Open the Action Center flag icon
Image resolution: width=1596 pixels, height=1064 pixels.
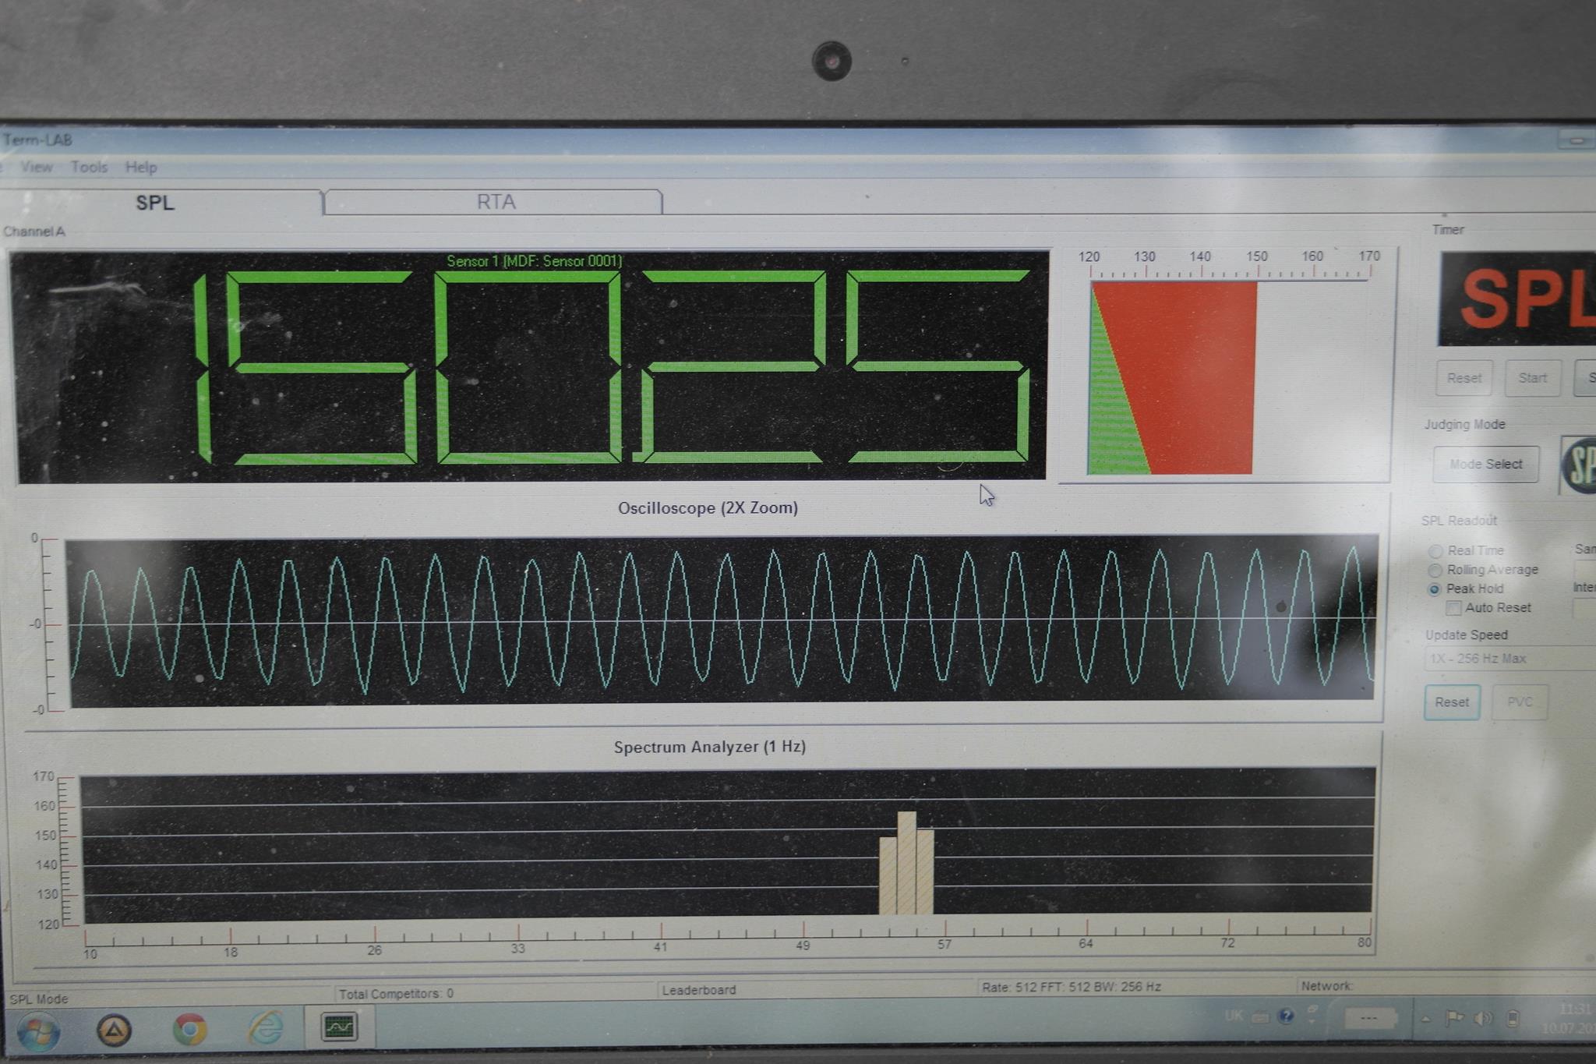[1454, 1018]
